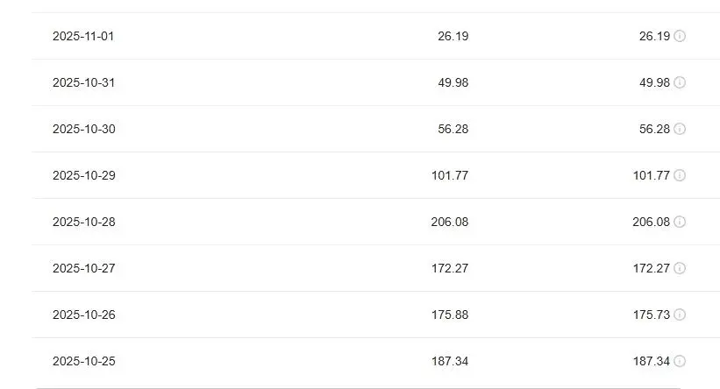Open the info tooltip icon for 2025-10-31
The height and width of the screenshot is (389, 720).
(680, 82)
